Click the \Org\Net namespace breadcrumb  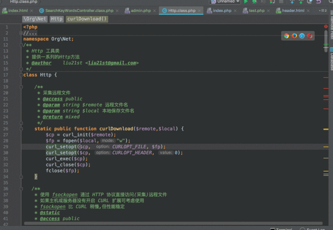point(35,19)
